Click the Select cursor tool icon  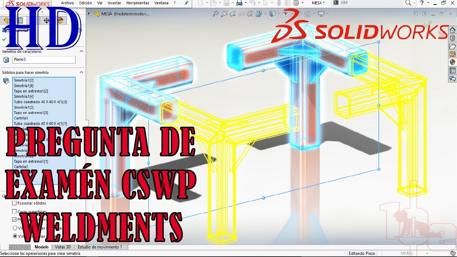coord(265,3)
